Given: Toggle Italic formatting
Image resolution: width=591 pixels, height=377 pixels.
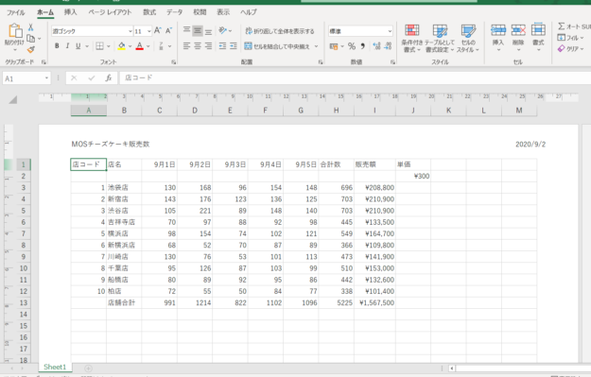Looking at the screenshot, I should click(67, 46).
